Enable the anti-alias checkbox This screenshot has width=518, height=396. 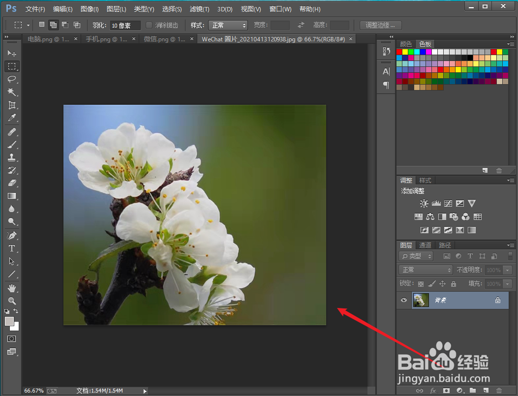tap(149, 25)
